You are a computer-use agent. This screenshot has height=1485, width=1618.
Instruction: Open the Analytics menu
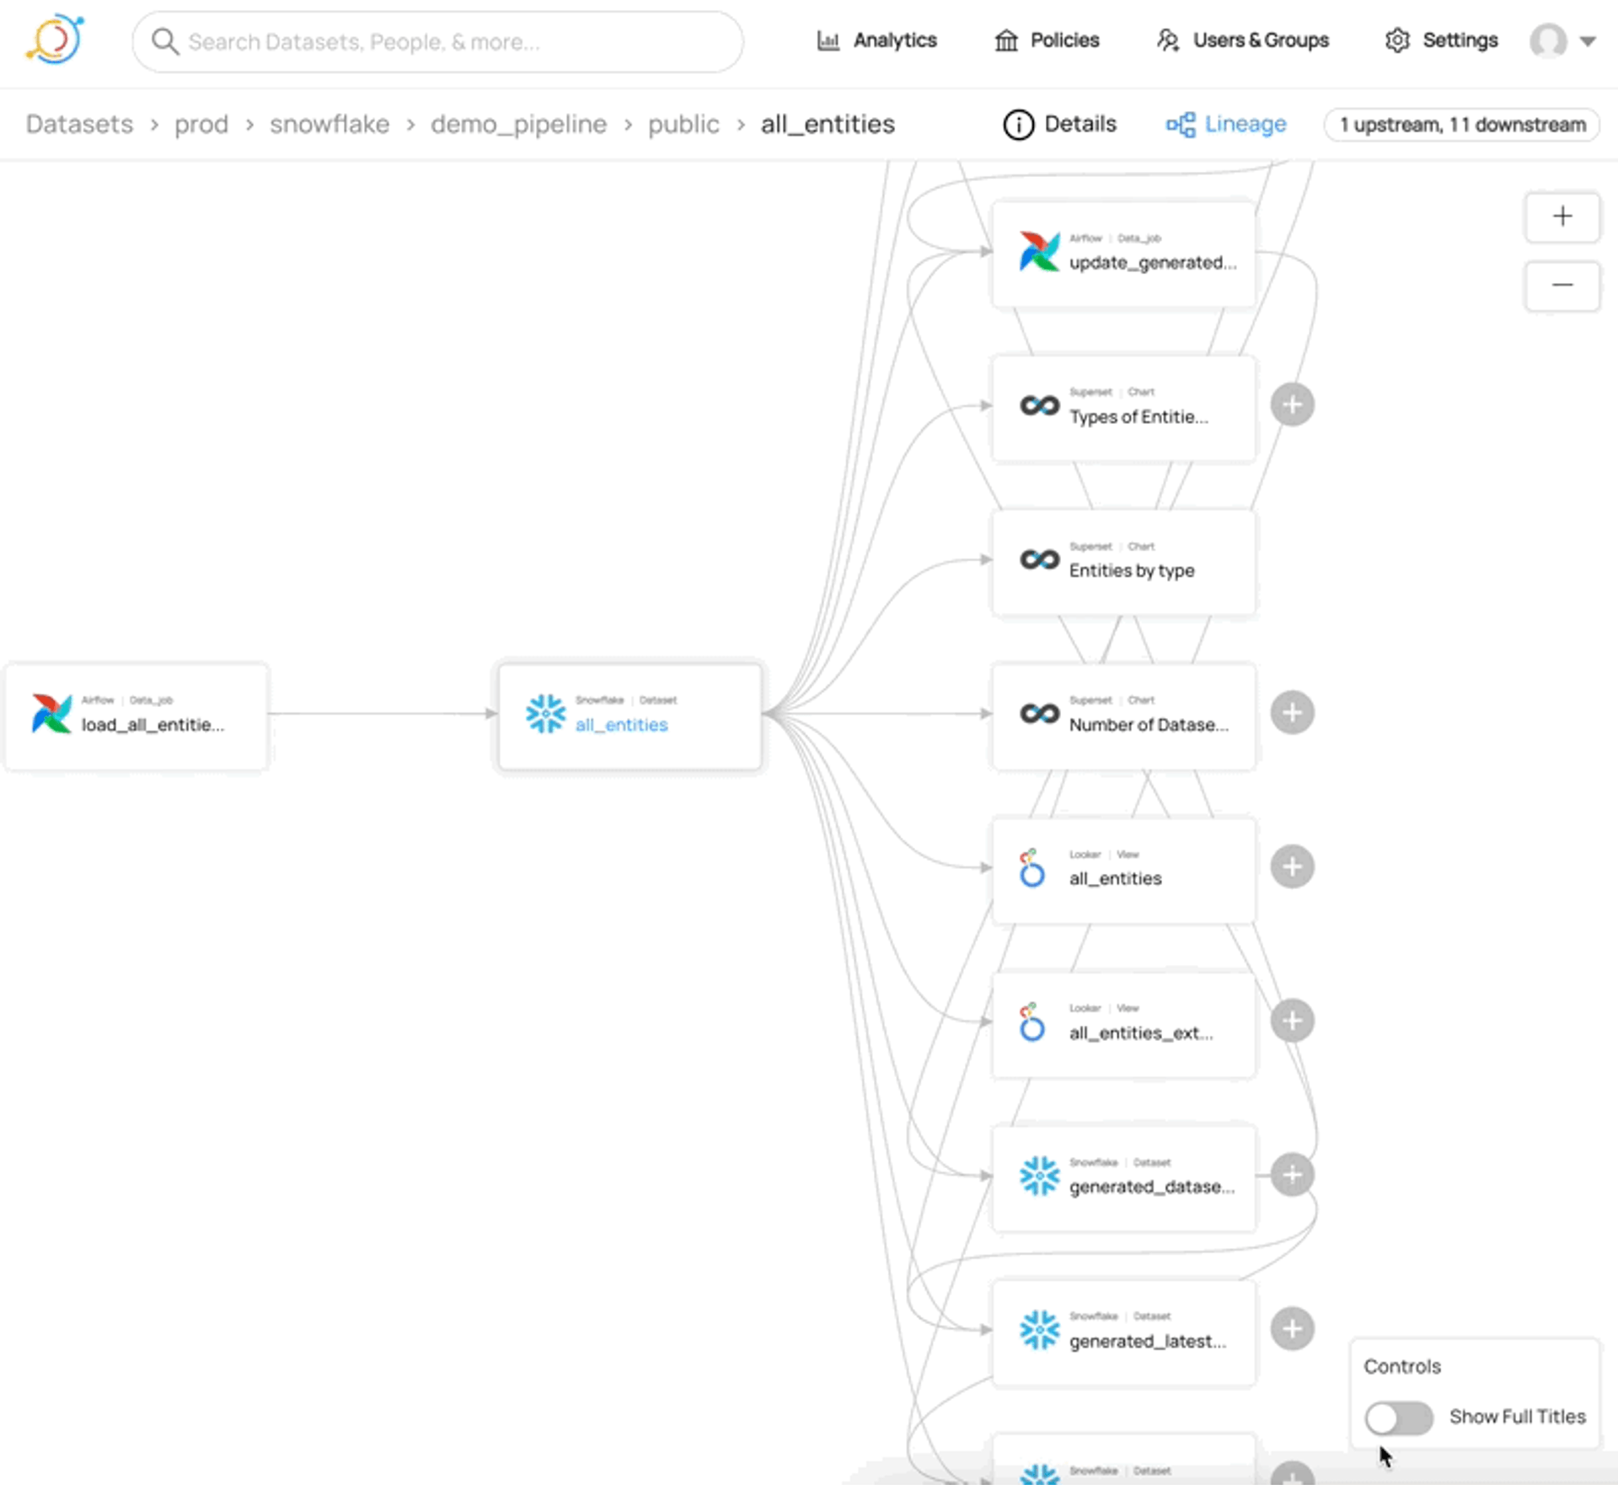[x=876, y=40]
